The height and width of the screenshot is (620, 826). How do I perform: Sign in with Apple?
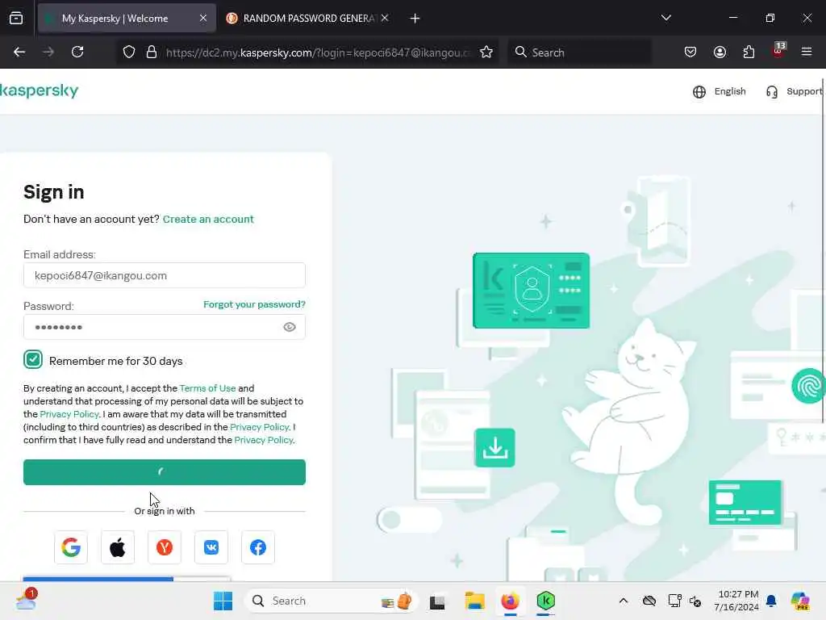click(x=118, y=547)
